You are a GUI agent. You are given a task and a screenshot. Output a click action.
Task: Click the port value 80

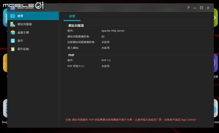[103, 37]
